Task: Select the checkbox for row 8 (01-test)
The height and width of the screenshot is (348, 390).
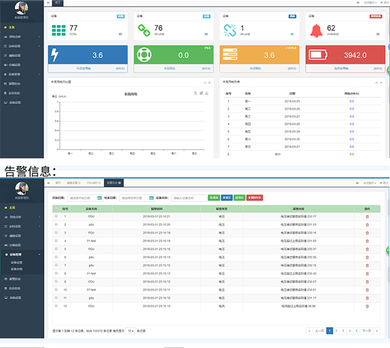Action: pos(56,273)
